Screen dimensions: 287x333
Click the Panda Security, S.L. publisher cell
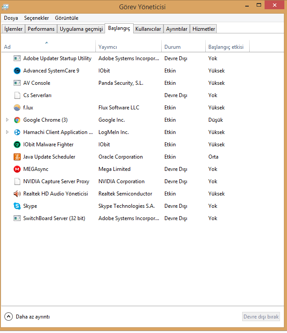coord(121,83)
